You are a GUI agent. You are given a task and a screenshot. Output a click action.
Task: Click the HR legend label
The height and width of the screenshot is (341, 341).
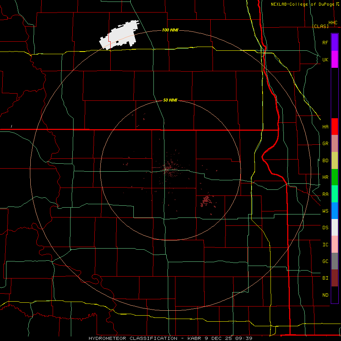pyautogui.click(x=325, y=177)
